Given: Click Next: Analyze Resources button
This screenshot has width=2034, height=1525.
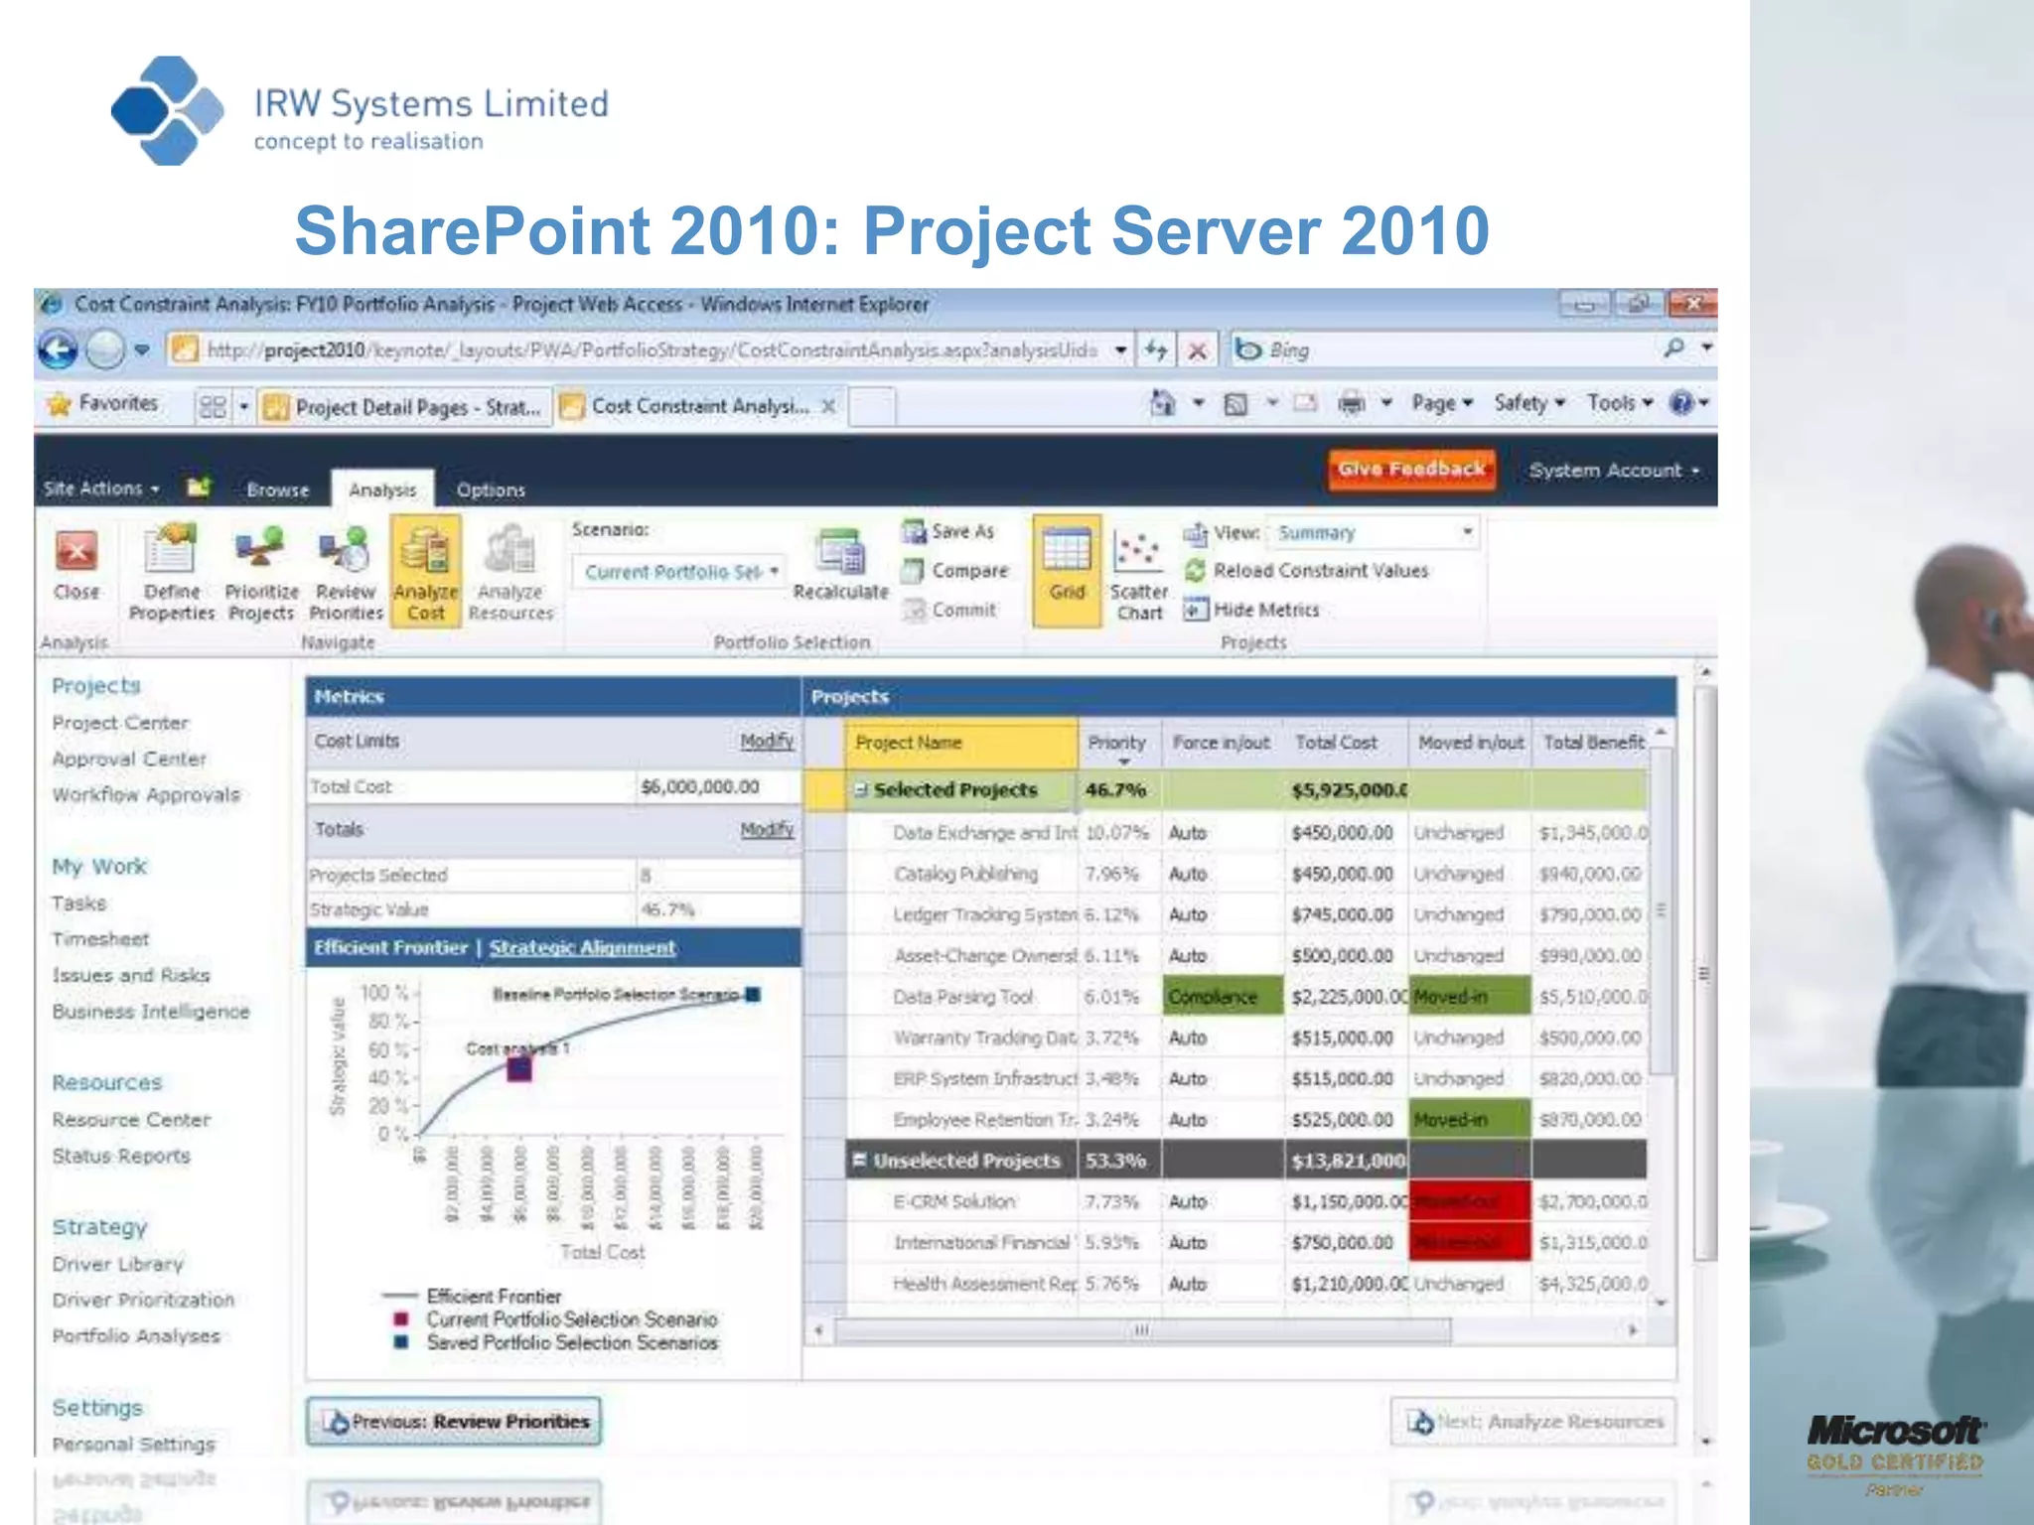Looking at the screenshot, I should (1533, 1422).
